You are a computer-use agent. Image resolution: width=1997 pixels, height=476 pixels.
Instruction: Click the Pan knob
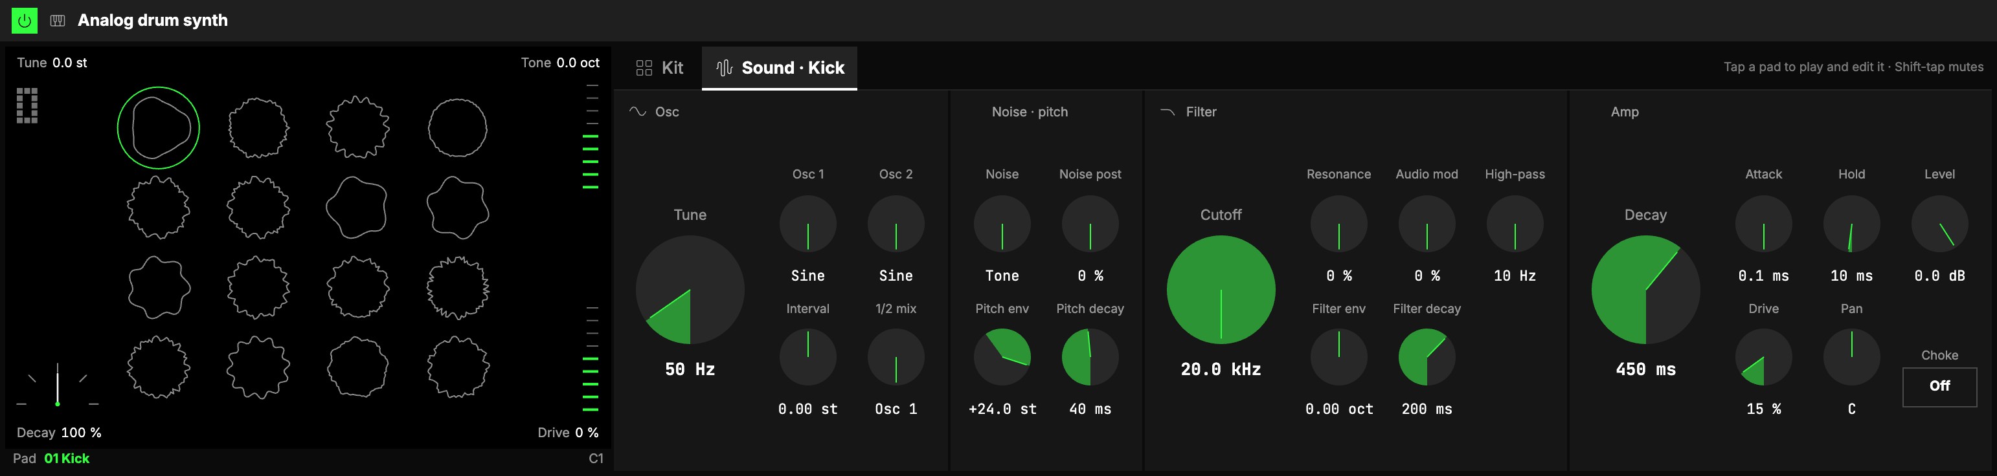tap(1852, 357)
